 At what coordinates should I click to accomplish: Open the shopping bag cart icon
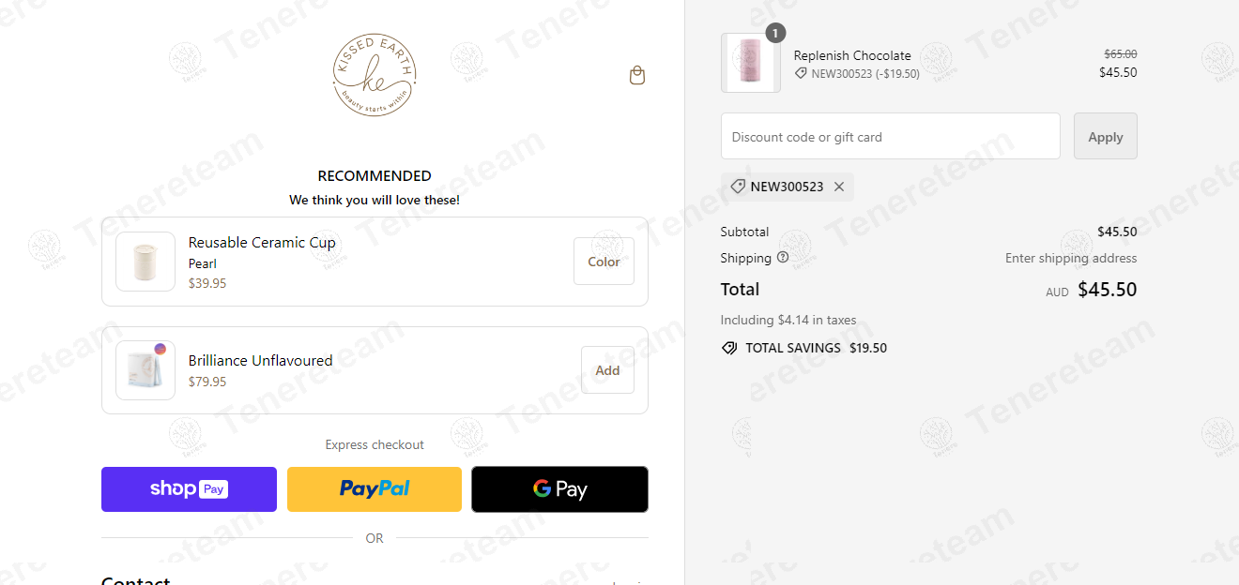coord(637,75)
